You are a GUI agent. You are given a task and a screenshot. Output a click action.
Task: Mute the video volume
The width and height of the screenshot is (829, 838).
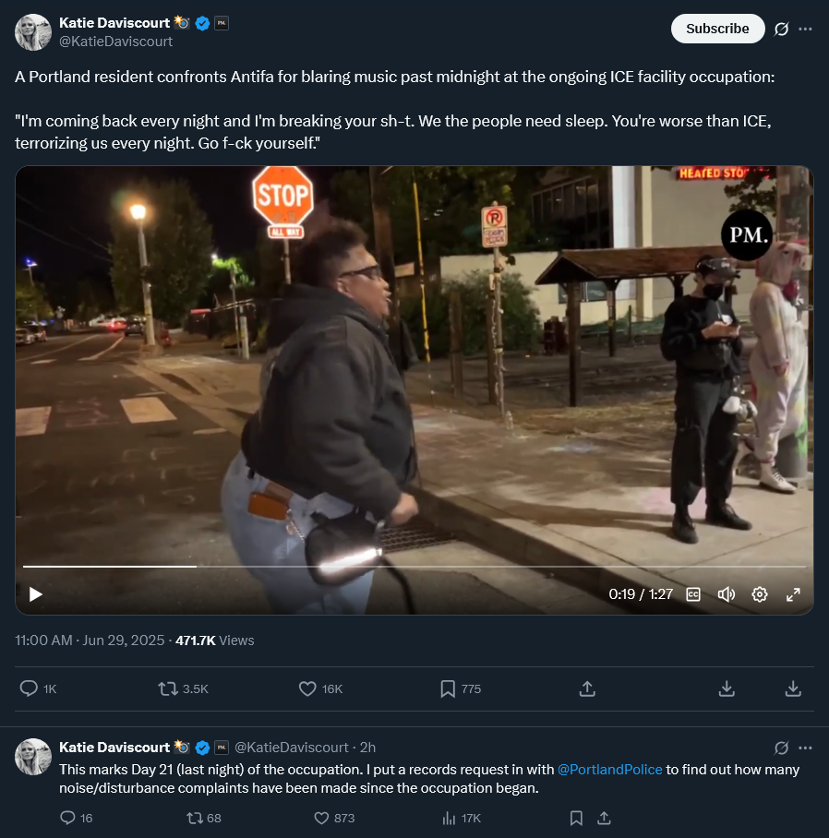726,594
